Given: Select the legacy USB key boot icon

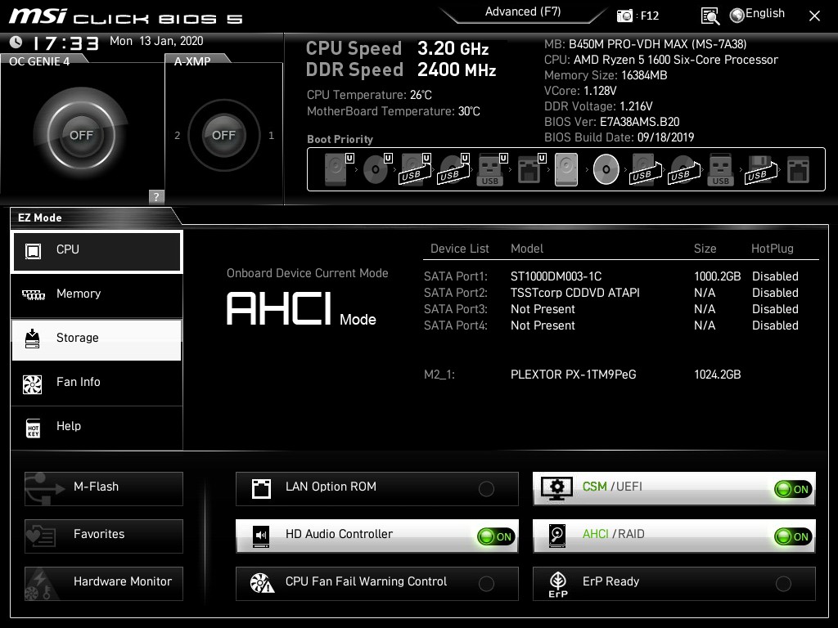Looking at the screenshot, I should tap(720, 169).
